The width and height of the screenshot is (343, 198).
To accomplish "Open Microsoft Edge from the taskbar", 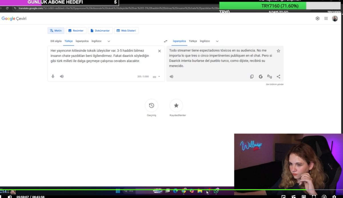I will pyautogui.click(x=176, y=191).
